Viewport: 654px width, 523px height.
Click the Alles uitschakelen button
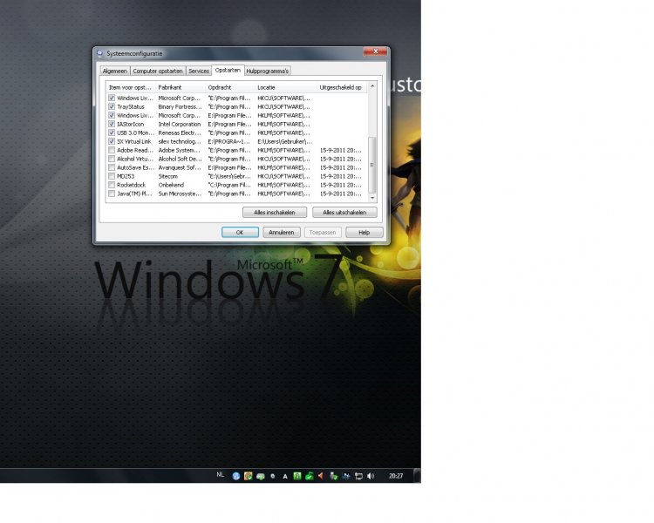344,213
